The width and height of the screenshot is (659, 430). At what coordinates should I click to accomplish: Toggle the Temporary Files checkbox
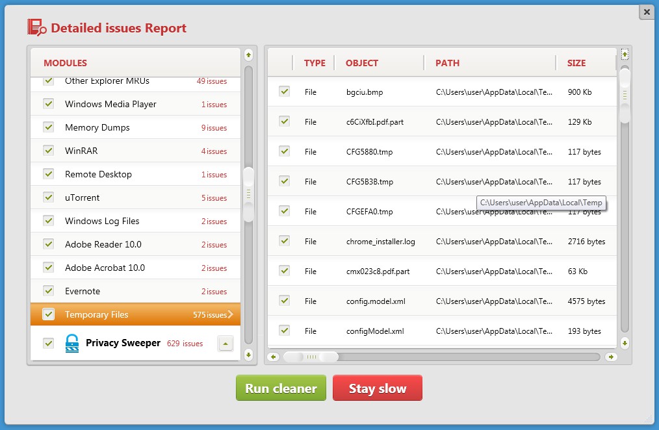(49, 314)
